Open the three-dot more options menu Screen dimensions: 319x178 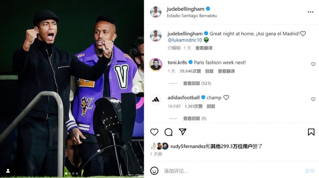[310, 12]
